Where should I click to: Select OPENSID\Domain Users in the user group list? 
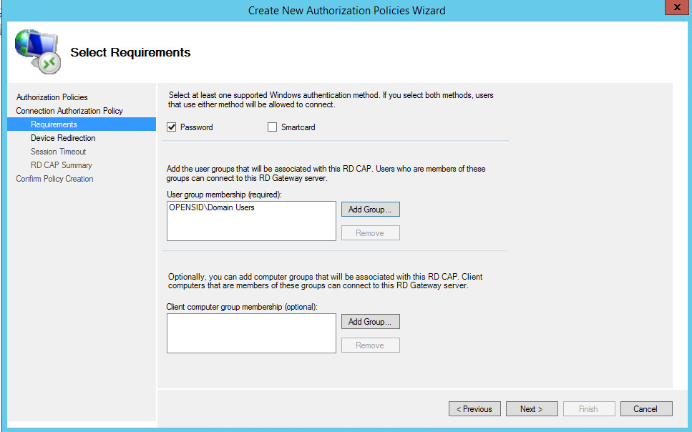click(212, 208)
